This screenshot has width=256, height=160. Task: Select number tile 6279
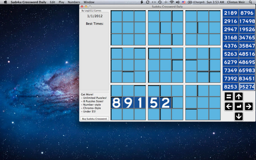(x=230, y=62)
